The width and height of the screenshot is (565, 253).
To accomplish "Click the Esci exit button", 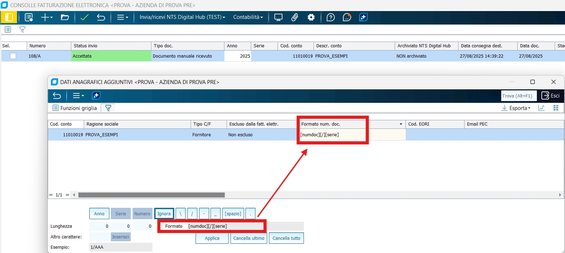I will click(550, 95).
